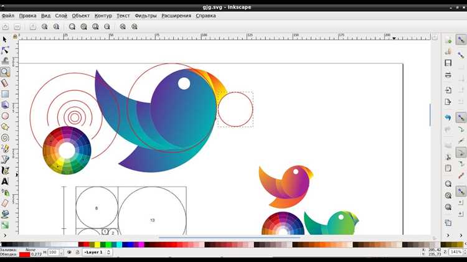467x262 pixels.
Task: Select the 3D box tool
Action: tap(5, 105)
